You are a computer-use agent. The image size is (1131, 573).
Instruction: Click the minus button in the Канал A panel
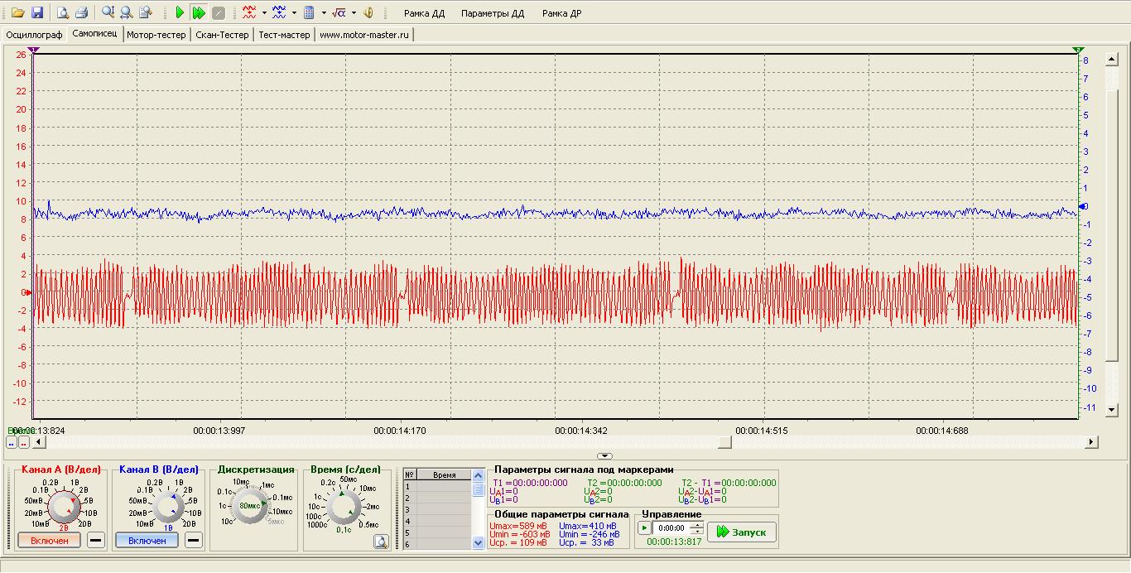click(96, 541)
